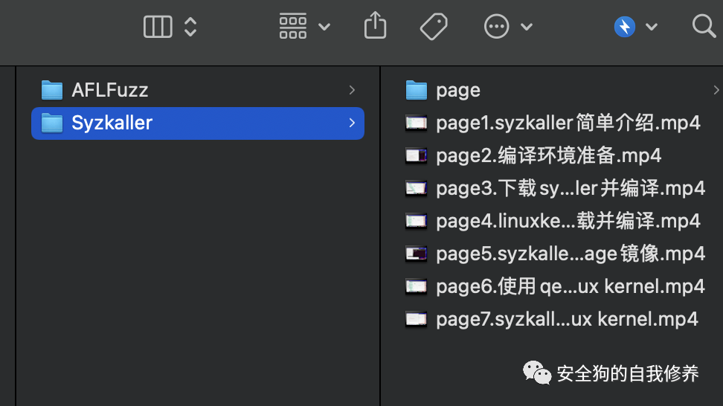Screen dimensions: 723x406
Task: Click the Edit Tags icon
Action: [x=434, y=26]
